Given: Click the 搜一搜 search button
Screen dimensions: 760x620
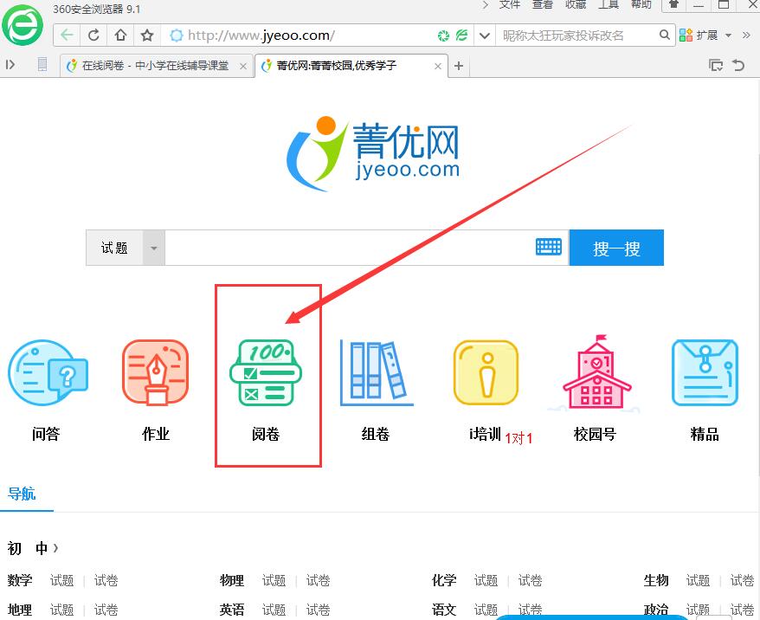Looking at the screenshot, I should click(x=616, y=249).
